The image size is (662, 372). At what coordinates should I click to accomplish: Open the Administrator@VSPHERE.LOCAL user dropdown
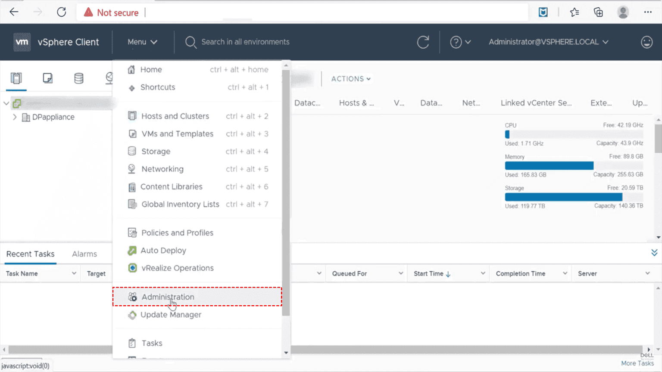tap(548, 42)
